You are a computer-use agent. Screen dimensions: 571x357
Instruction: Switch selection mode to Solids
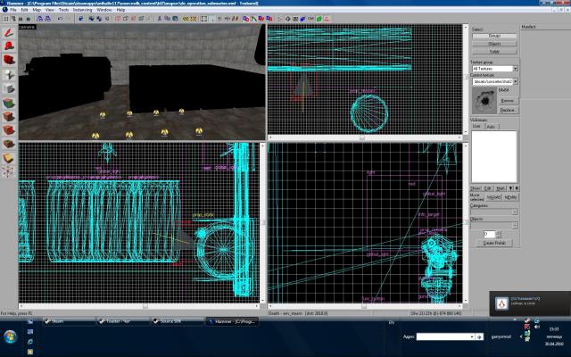coord(493,50)
